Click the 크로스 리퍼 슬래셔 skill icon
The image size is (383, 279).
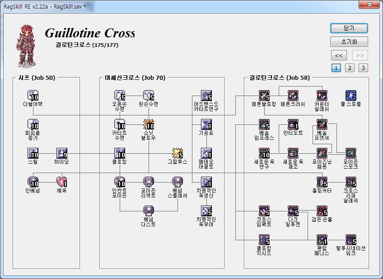351,182
